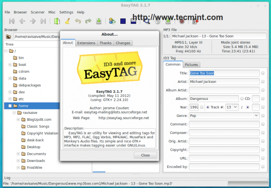Screen dimensions: 271x188
Task: Expand the boot folder node
Action: pos(10,65)
